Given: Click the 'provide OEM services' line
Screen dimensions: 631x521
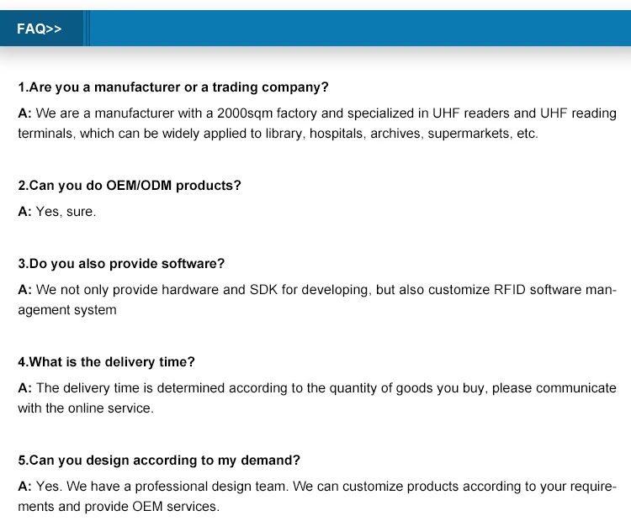Looking at the screenshot, I should tap(119, 507).
